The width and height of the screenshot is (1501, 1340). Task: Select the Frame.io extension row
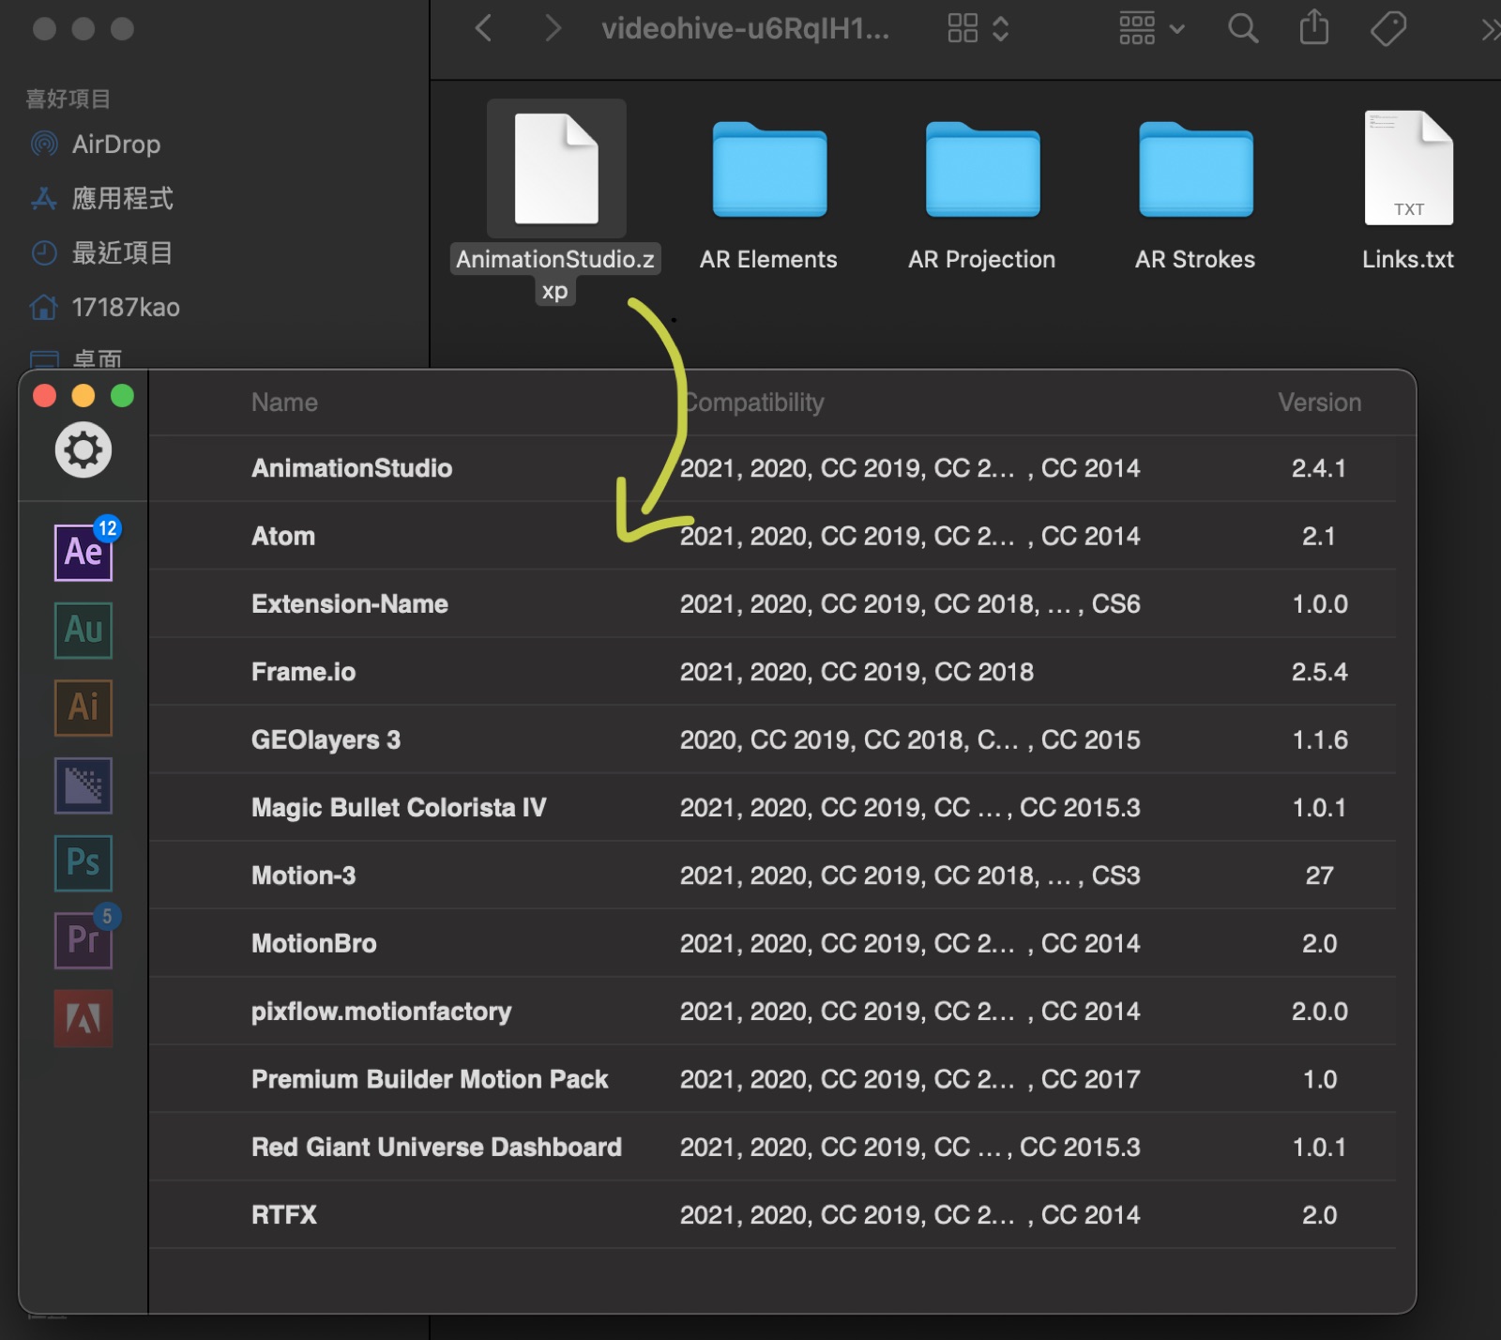pos(772,672)
